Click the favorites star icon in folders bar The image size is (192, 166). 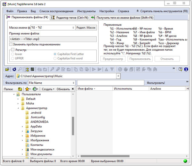click(x=28, y=89)
